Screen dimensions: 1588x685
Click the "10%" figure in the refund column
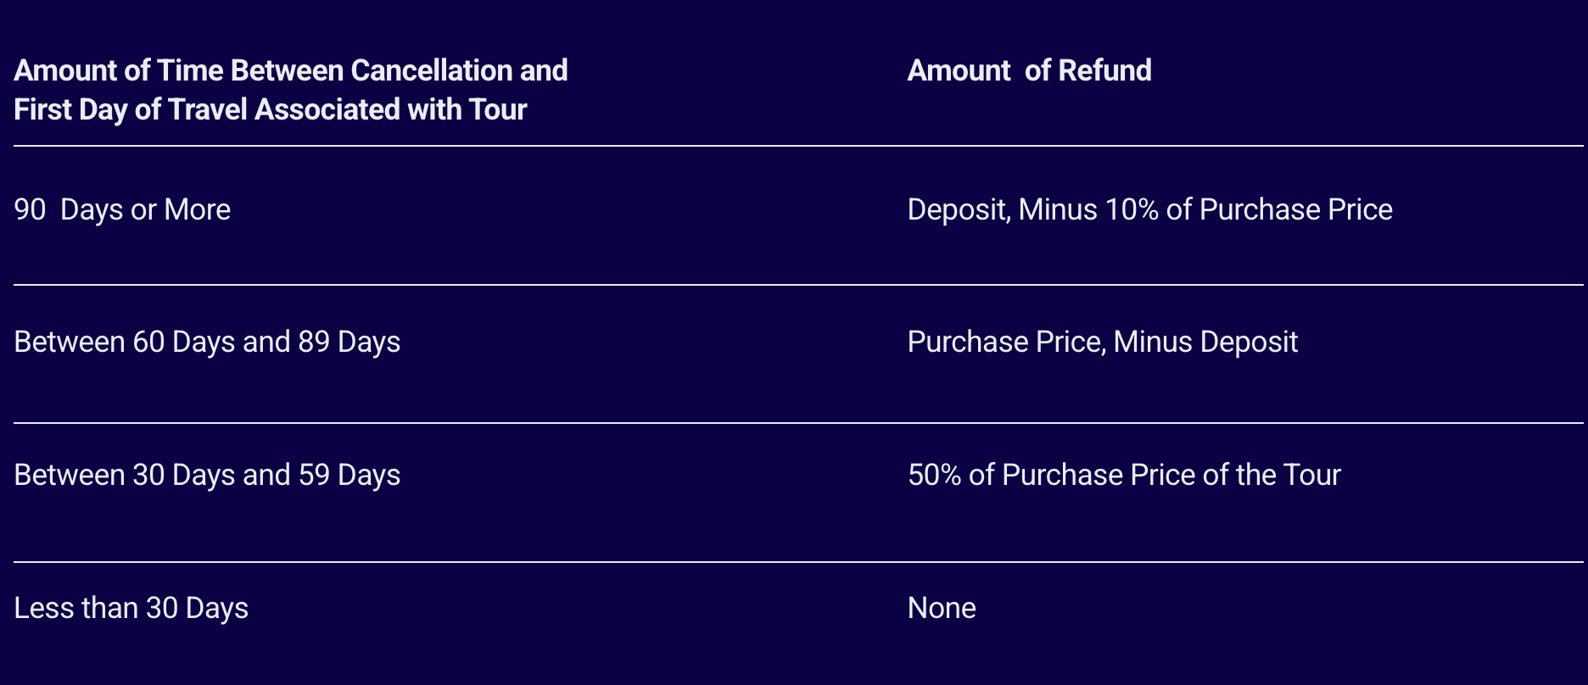tap(1131, 209)
